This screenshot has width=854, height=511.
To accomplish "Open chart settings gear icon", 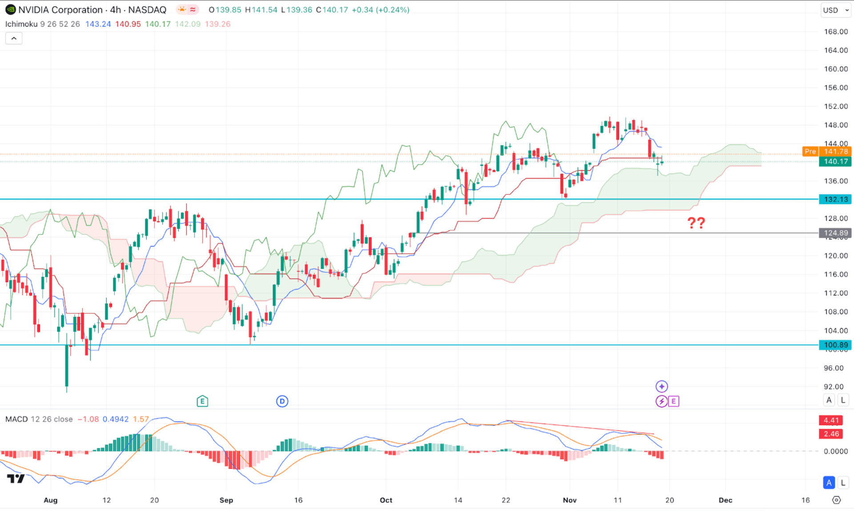I will (x=836, y=500).
